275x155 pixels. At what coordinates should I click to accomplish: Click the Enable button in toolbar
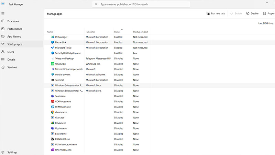pos(236,13)
